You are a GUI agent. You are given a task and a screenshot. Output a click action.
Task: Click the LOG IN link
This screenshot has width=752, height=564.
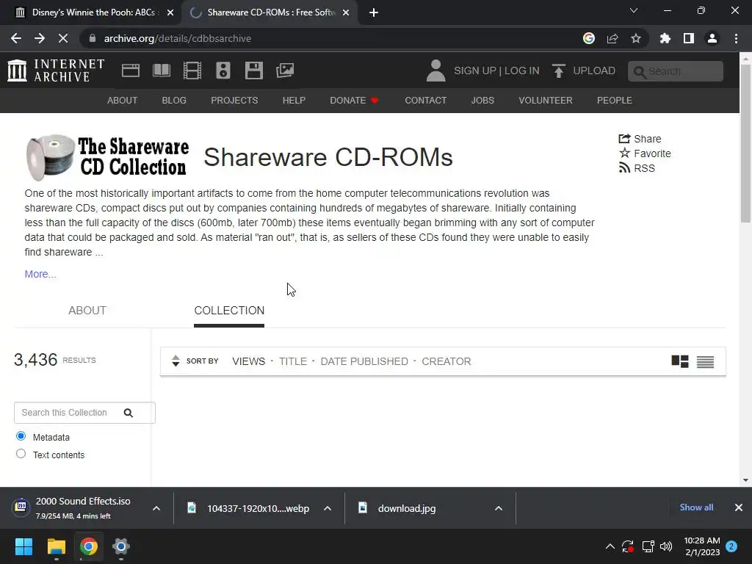522,70
